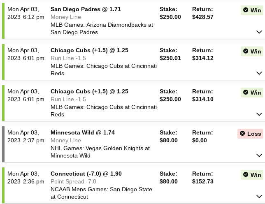
Task: Expand the San Diego Padres bet details
Action: coord(259,32)
